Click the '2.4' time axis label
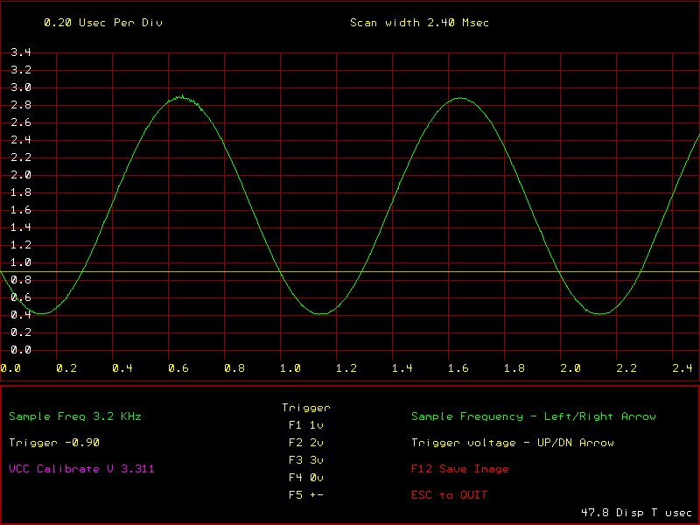Viewport: 700px width, 525px height. [x=682, y=368]
